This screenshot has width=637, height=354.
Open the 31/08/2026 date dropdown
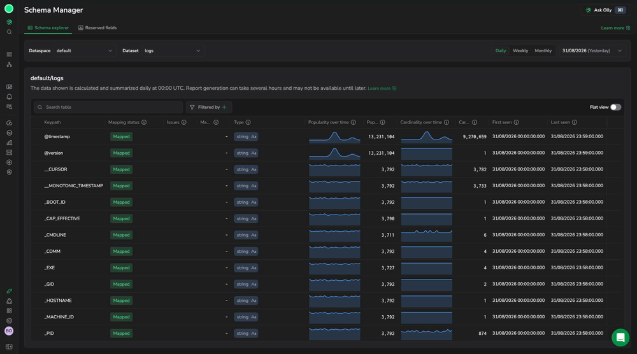pos(592,51)
